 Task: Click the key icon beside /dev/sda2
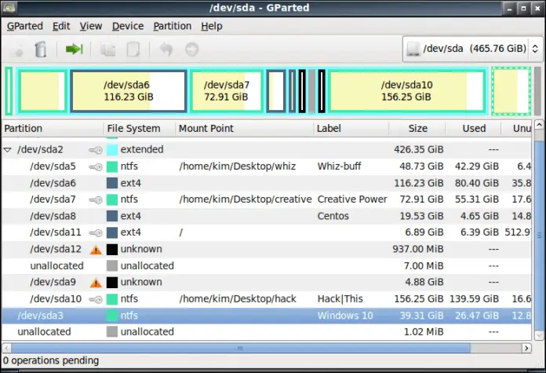(96, 150)
